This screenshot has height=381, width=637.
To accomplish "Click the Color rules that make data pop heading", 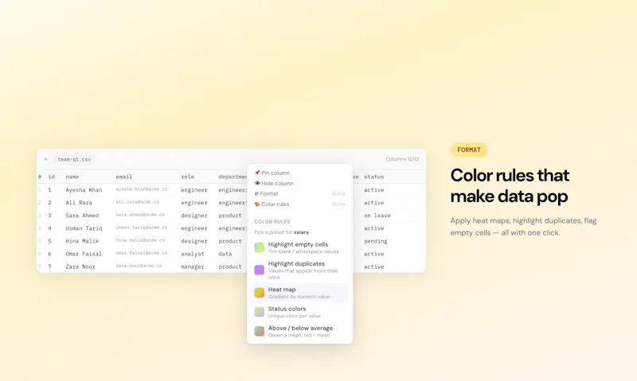I will click(x=510, y=186).
